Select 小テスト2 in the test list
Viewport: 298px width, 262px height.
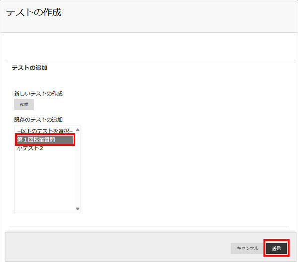pyautogui.click(x=45, y=148)
